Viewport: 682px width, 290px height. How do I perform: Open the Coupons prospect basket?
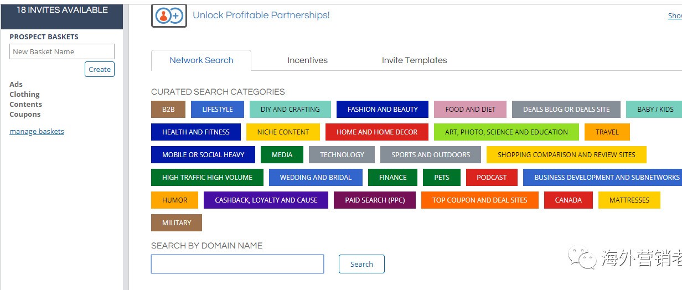[25, 115]
